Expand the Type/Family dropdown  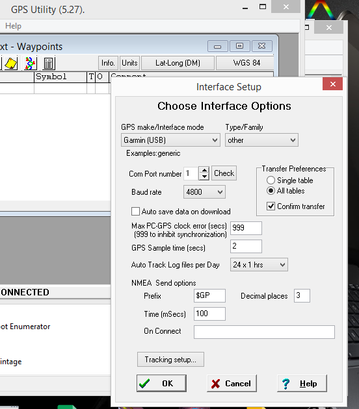[x=261, y=140]
